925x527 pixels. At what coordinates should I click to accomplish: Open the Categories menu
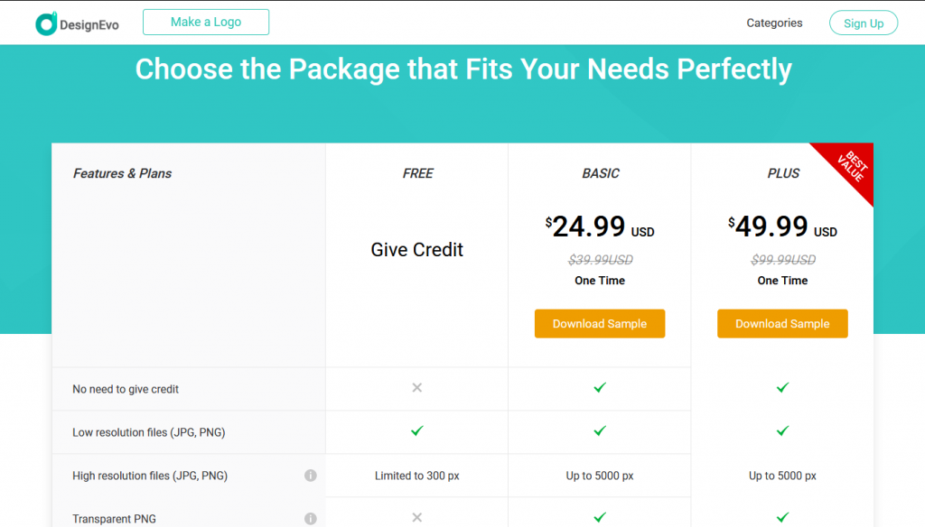[774, 23]
